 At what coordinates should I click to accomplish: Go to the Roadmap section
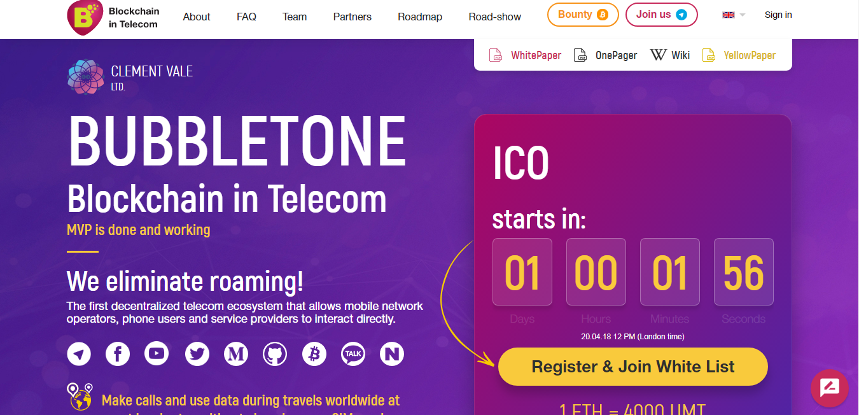pyautogui.click(x=420, y=17)
